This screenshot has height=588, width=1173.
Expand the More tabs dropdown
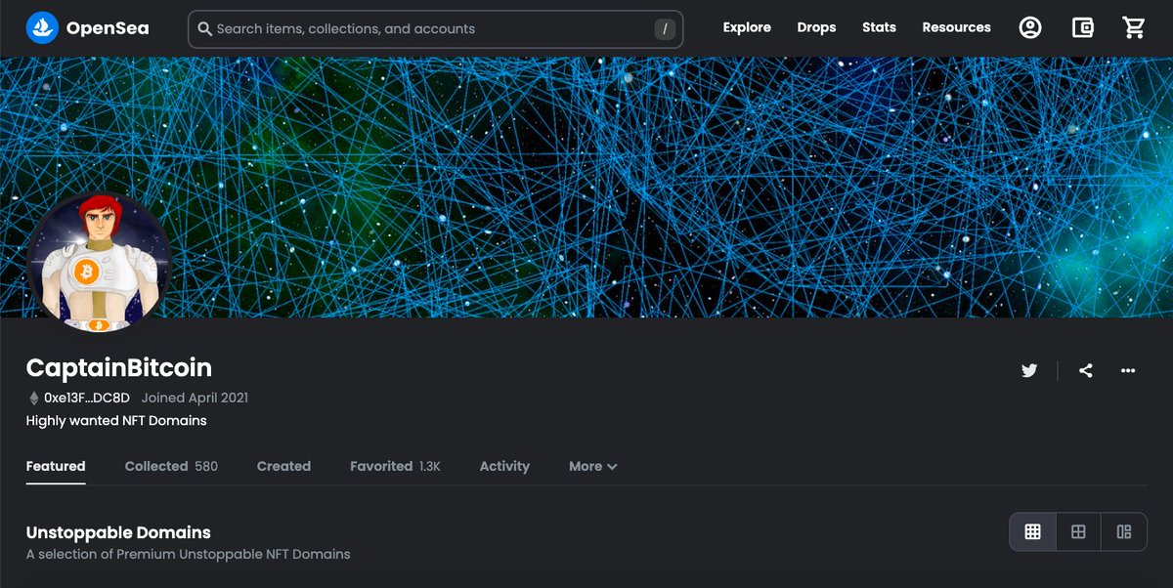click(593, 466)
